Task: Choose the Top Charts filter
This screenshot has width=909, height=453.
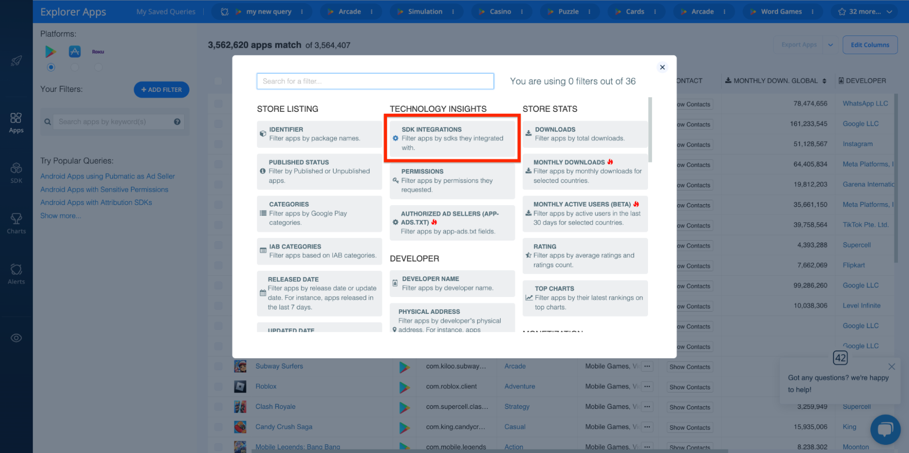Action: click(585, 298)
